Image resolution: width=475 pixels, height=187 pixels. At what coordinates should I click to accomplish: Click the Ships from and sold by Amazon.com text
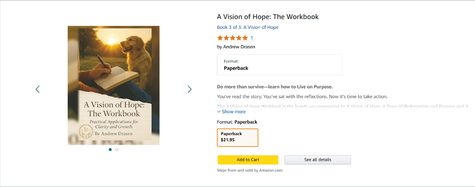pos(250,170)
